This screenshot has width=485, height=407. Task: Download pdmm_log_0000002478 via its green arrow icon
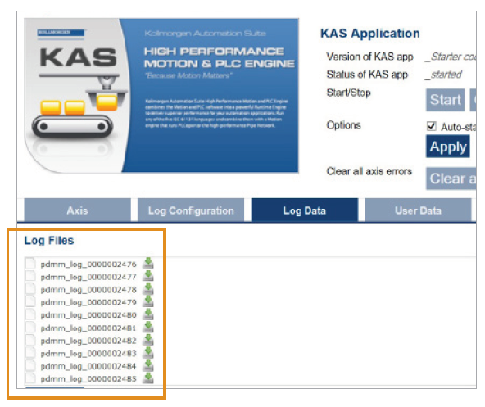tap(148, 288)
